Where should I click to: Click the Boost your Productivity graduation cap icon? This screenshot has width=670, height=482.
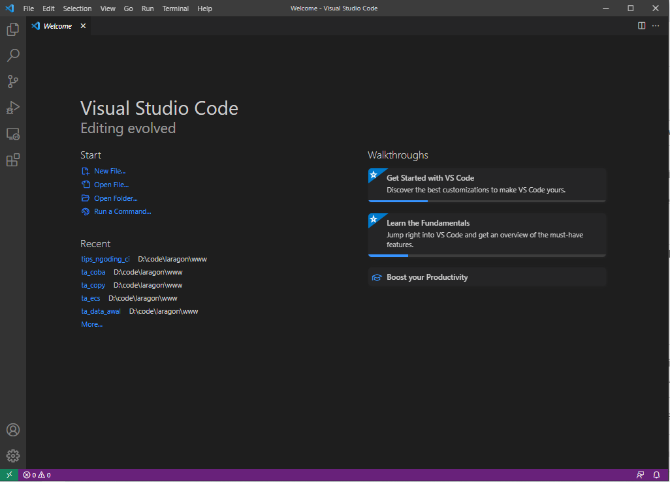click(376, 277)
